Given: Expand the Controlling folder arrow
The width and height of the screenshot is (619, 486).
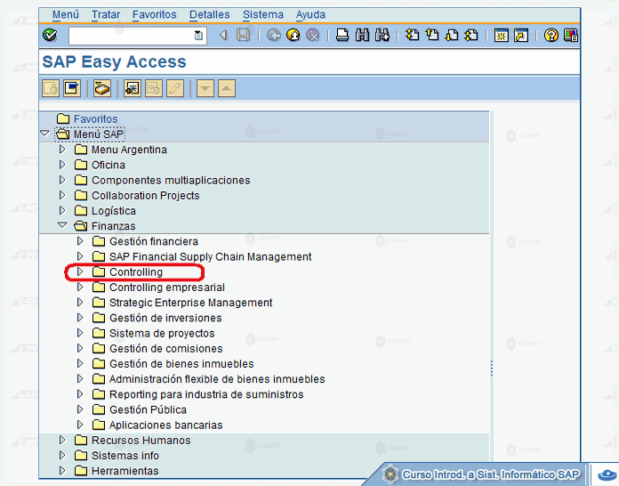Looking at the screenshot, I should [80, 271].
